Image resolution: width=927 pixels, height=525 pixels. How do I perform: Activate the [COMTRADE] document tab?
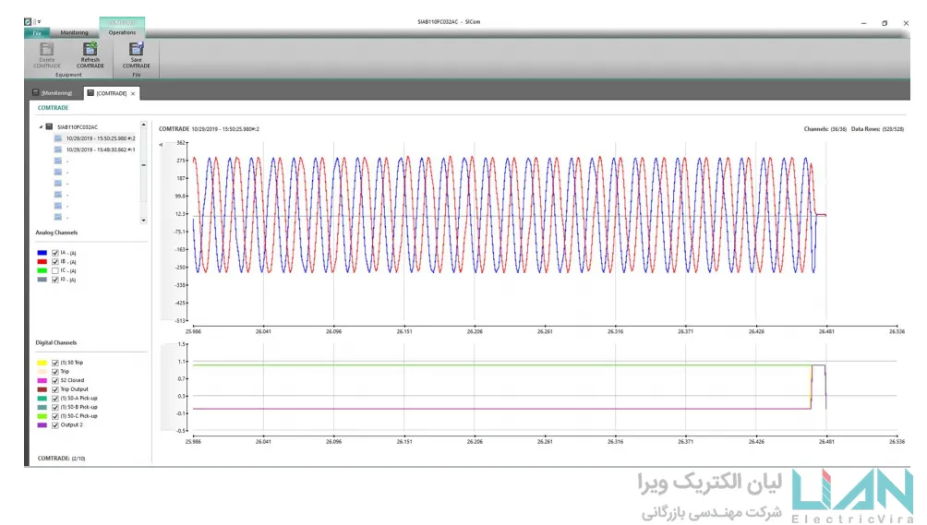coord(112,93)
